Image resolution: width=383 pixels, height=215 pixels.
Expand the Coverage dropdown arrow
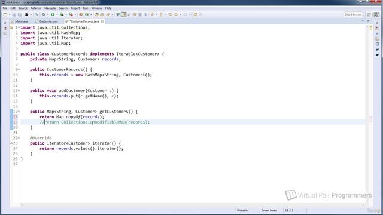point(66,14)
